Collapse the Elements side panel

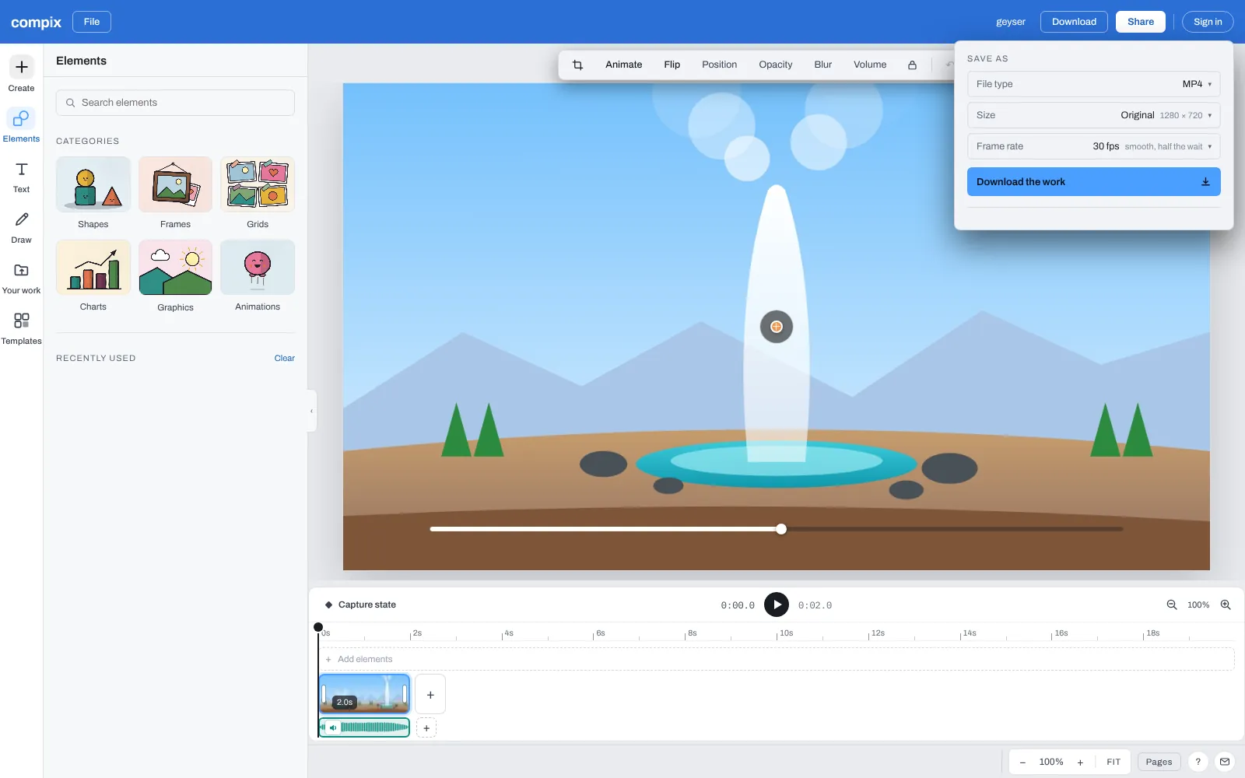tap(311, 411)
